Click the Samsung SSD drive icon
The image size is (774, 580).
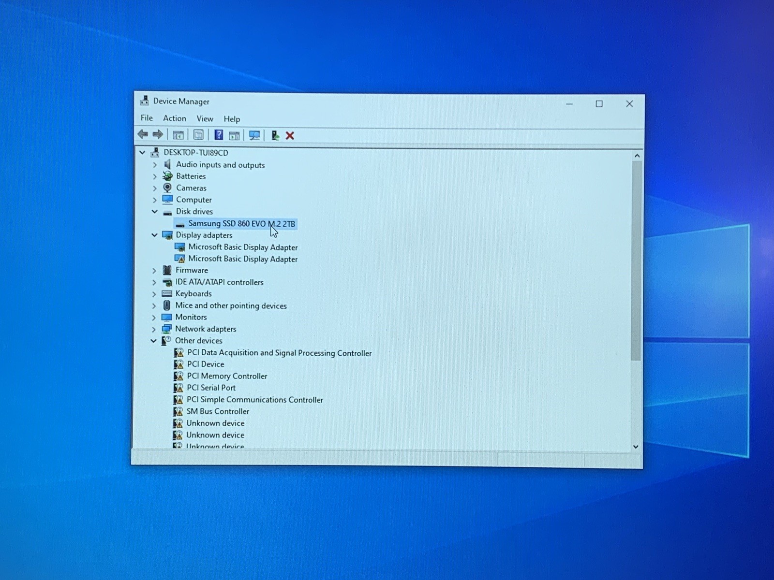click(180, 224)
